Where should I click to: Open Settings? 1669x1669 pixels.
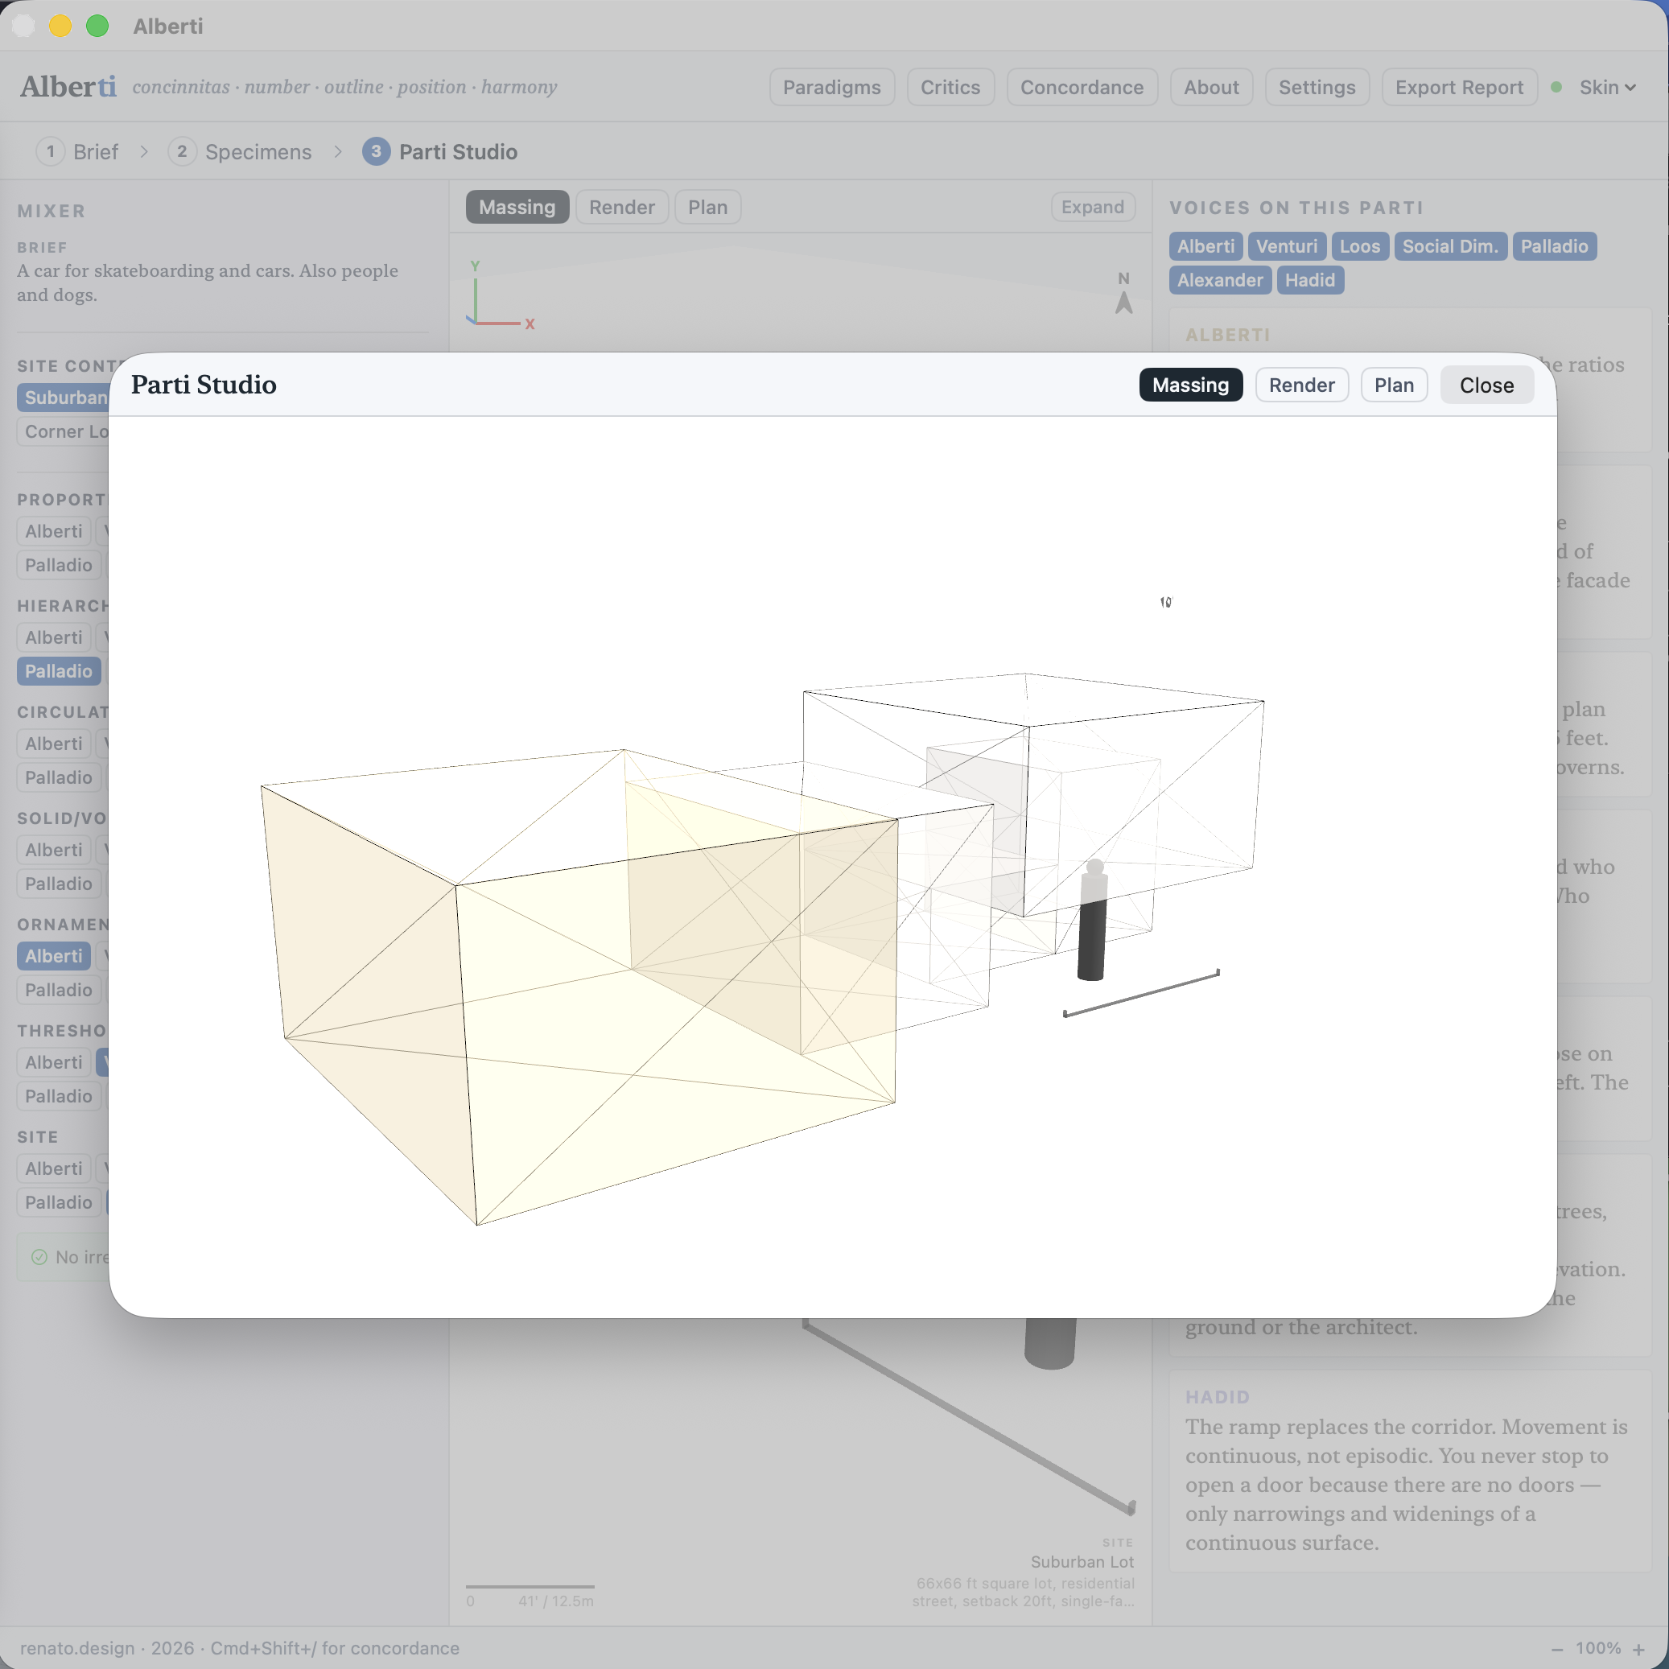tap(1316, 87)
